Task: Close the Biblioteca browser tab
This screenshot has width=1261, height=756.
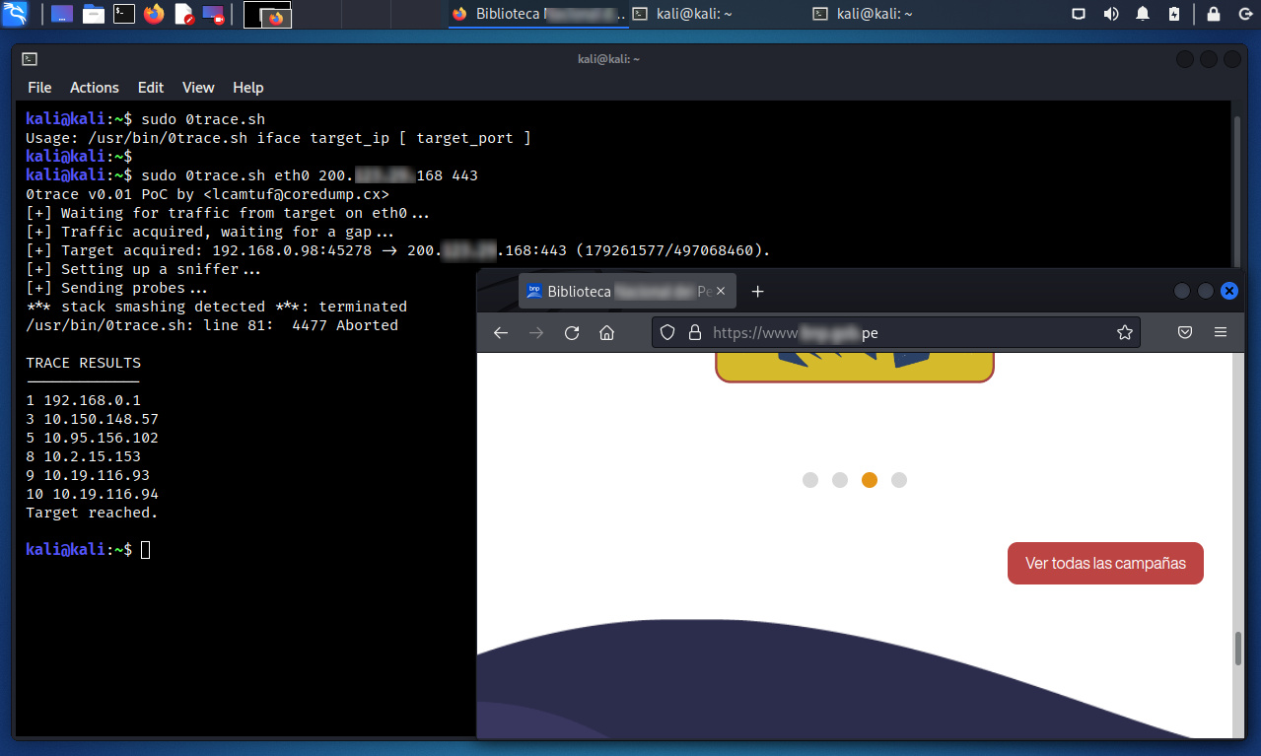Action: pyautogui.click(x=721, y=292)
